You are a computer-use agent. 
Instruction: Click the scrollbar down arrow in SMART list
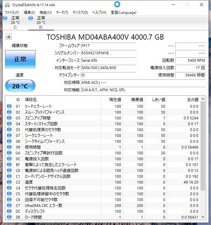[203, 217]
